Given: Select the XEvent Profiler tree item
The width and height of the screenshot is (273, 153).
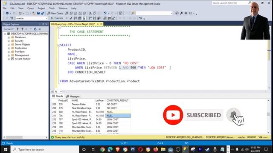Looking at the screenshot, I should (23, 59).
